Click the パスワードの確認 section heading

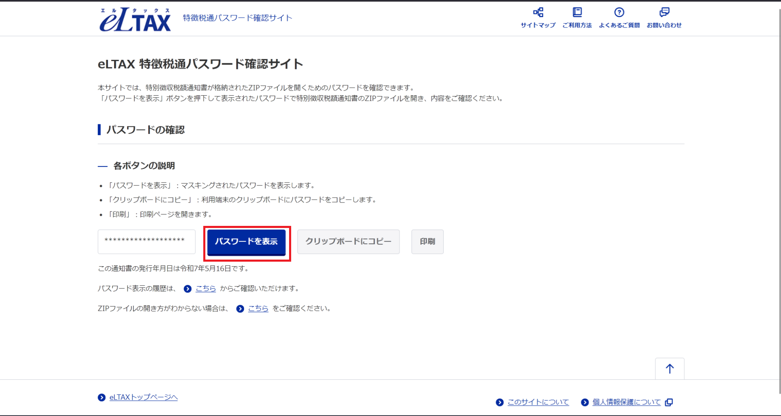point(145,130)
